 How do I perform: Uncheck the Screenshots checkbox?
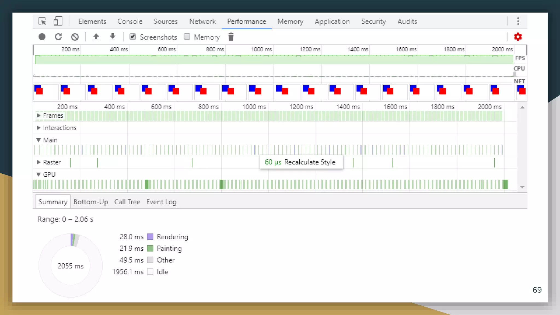(x=133, y=37)
